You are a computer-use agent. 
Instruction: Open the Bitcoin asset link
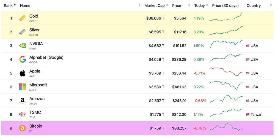coord(36,126)
